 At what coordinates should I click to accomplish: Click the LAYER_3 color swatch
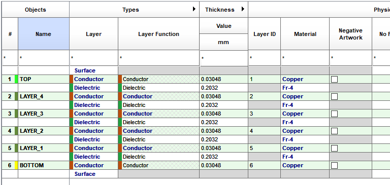coord(16,114)
